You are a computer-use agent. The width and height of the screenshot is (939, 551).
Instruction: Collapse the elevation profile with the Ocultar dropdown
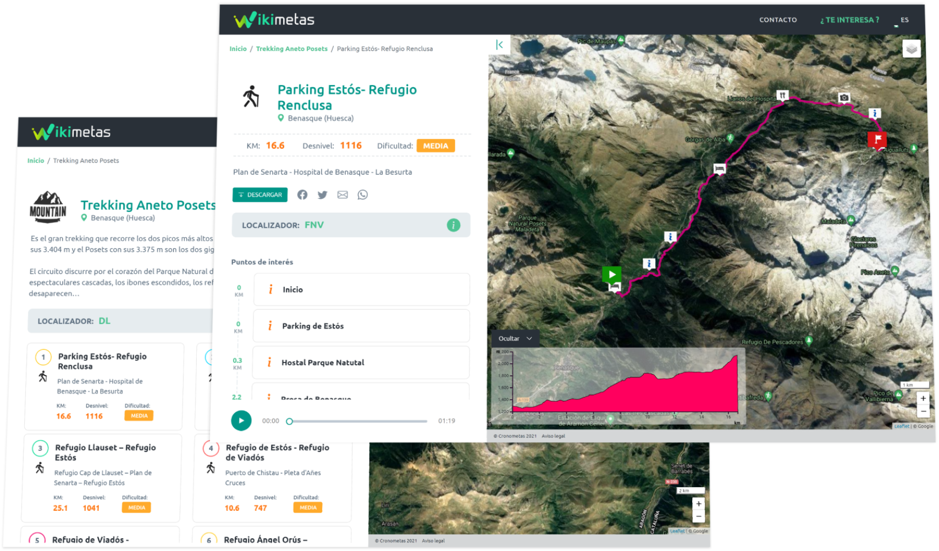pos(515,339)
